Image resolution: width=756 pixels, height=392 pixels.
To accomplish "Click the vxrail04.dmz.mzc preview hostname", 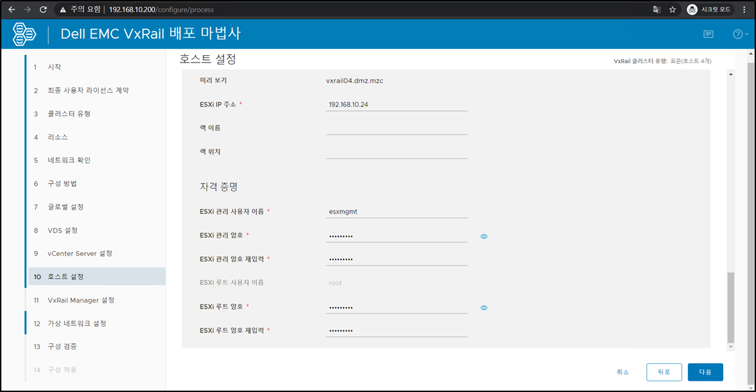I will coord(354,81).
